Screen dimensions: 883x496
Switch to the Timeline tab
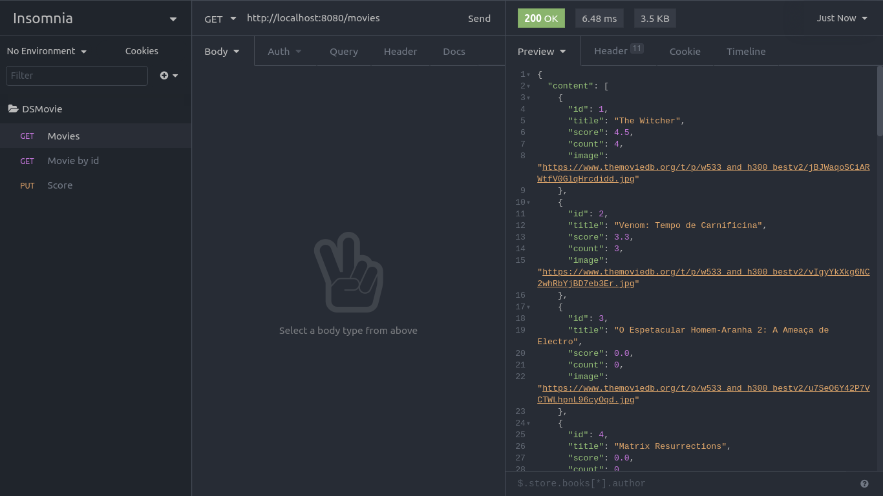[746, 51]
